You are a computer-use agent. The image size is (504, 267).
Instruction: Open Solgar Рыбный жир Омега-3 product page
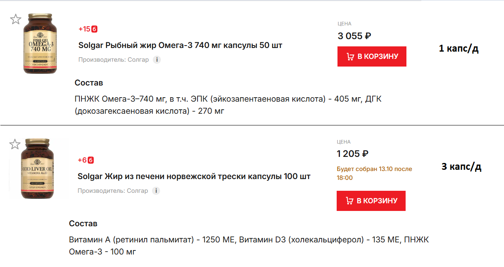180,45
